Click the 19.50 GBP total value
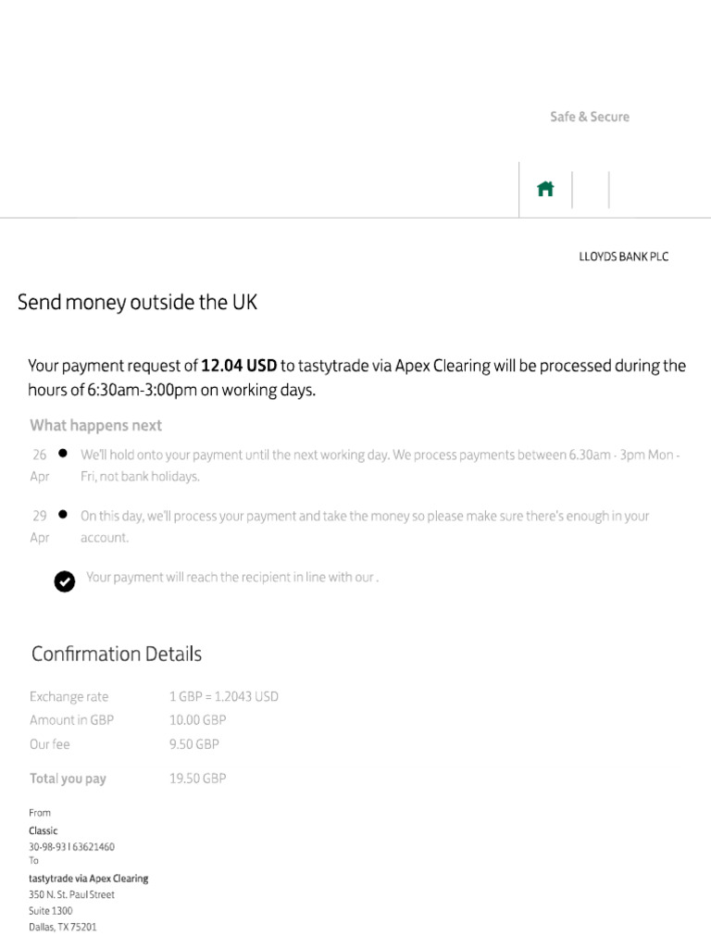This screenshot has height=948, width=711. [x=197, y=779]
